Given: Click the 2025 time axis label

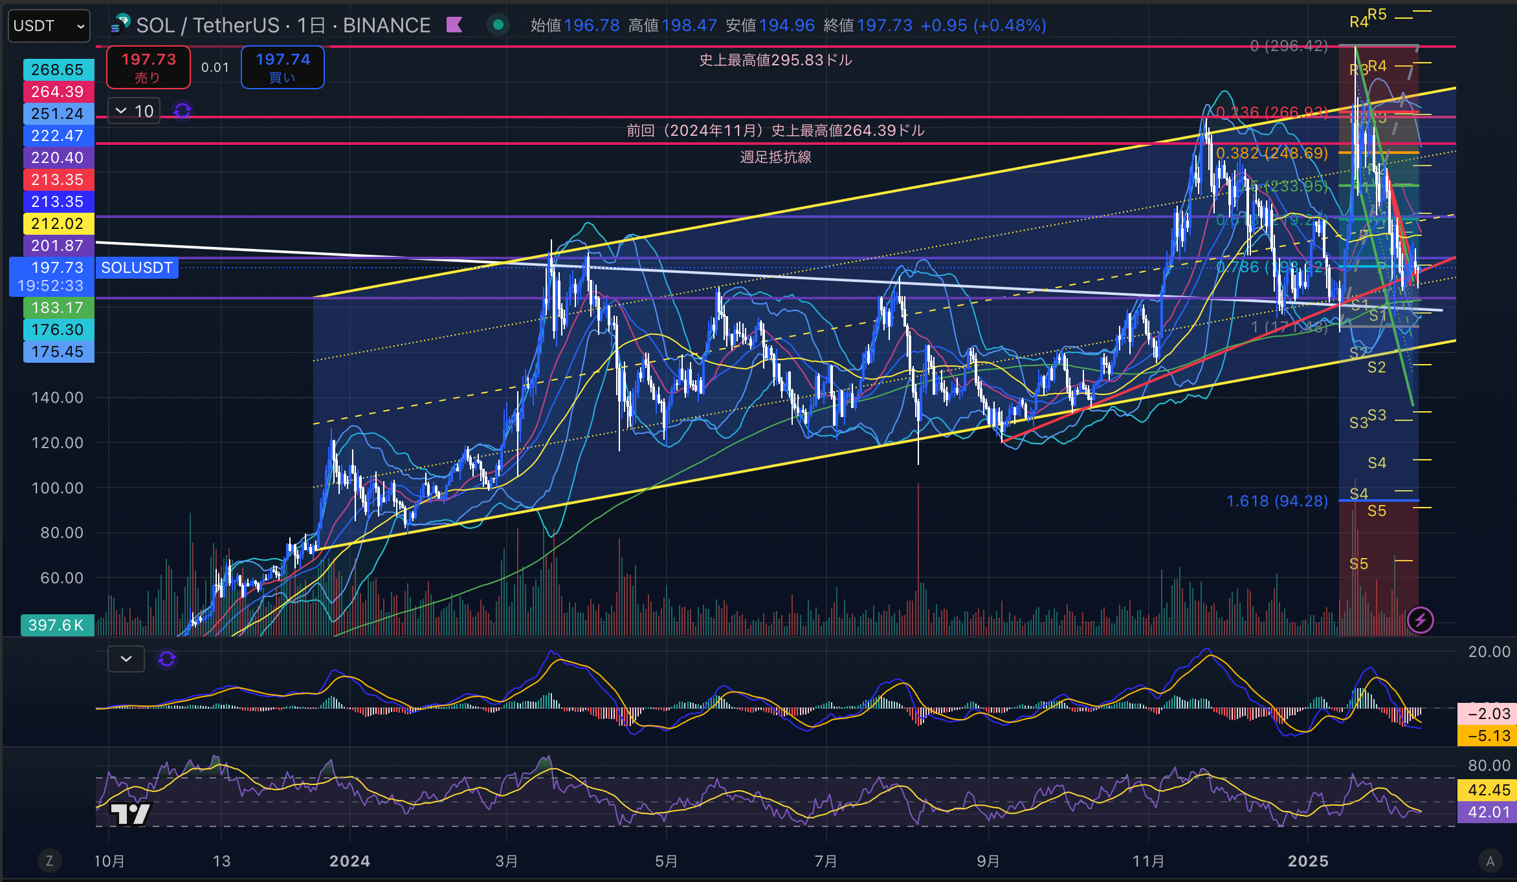Looking at the screenshot, I should (1308, 861).
